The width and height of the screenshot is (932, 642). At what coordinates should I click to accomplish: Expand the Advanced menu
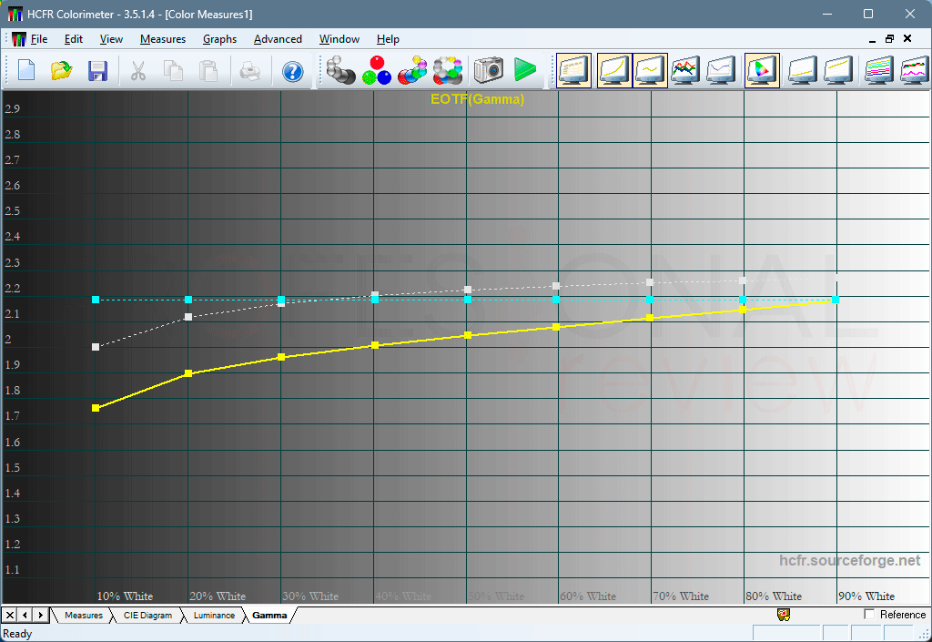(278, 39)
